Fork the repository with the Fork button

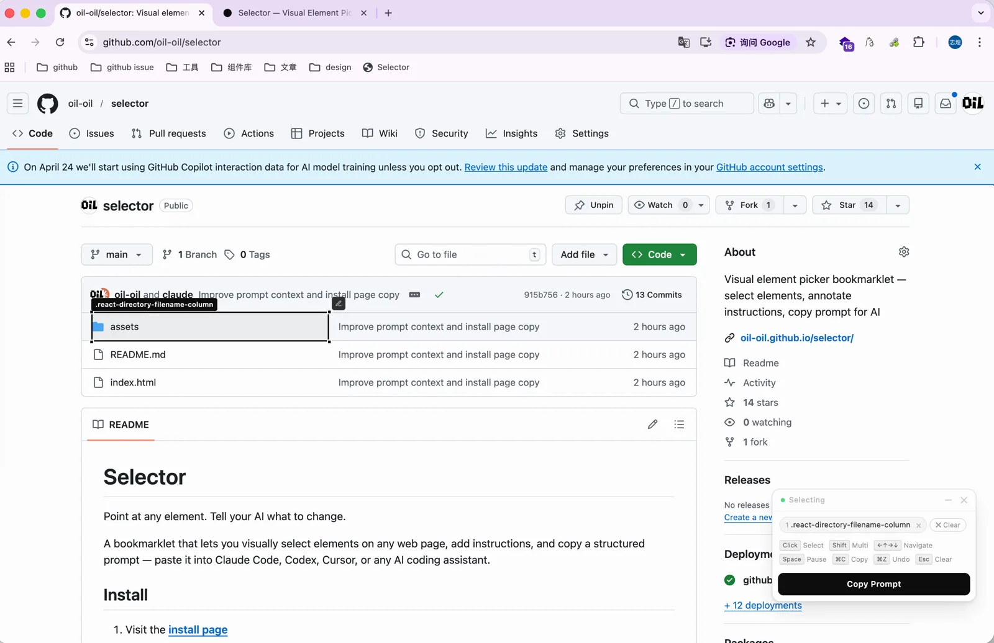pyautogui.click(x=750, y=205)
